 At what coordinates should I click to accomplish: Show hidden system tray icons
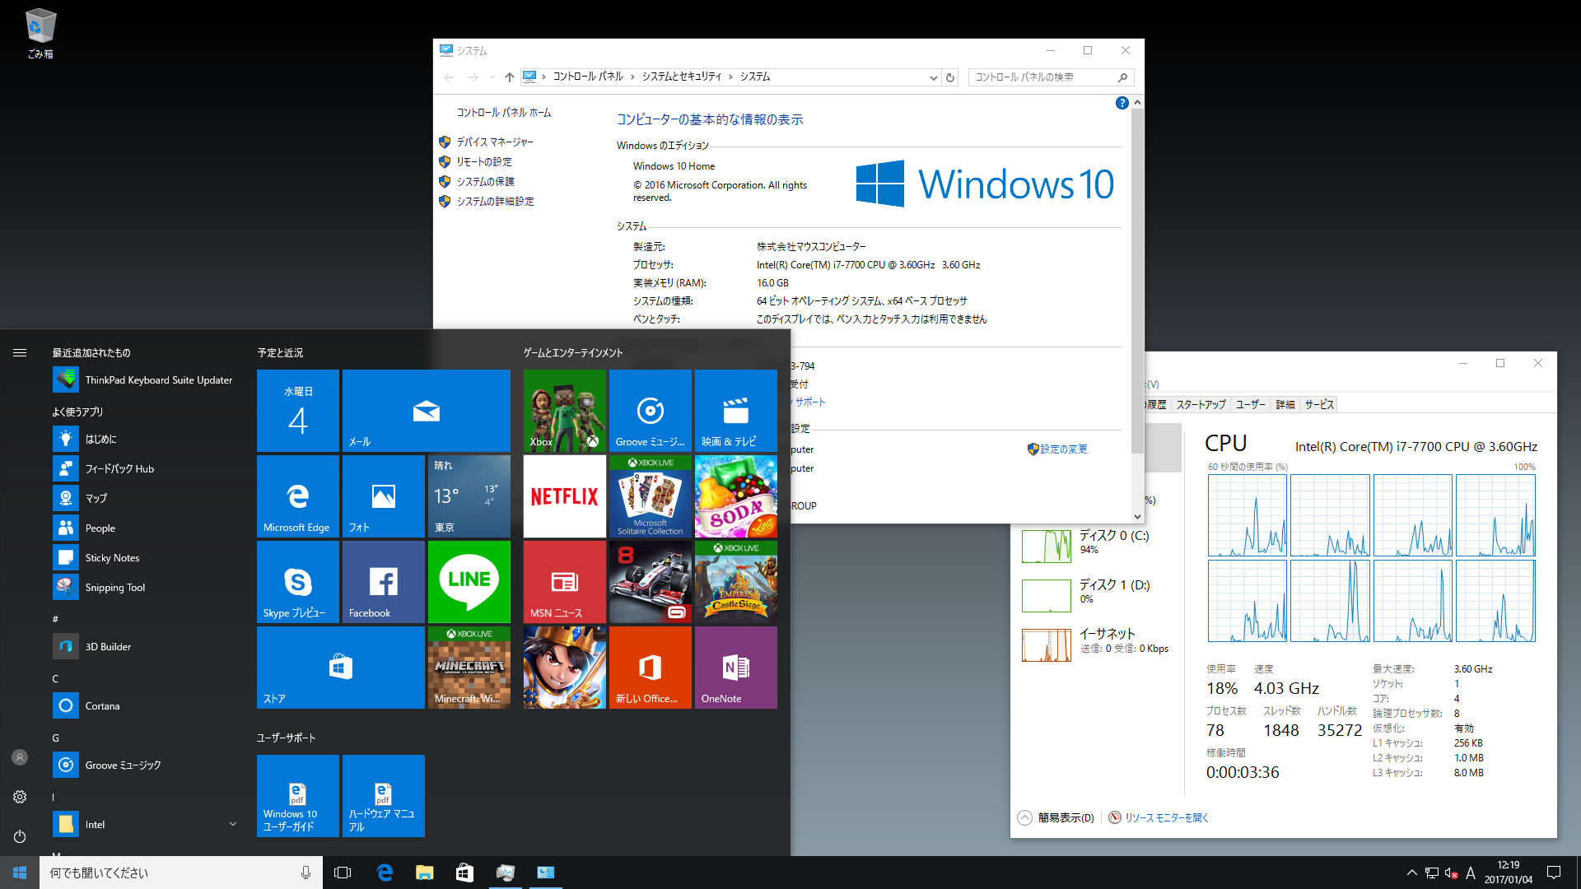tap(1411, 873)
